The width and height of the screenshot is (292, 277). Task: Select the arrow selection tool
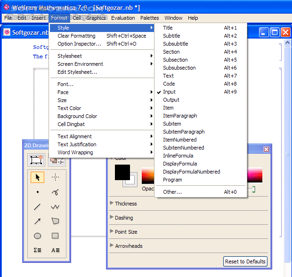[x=37, y=177]
